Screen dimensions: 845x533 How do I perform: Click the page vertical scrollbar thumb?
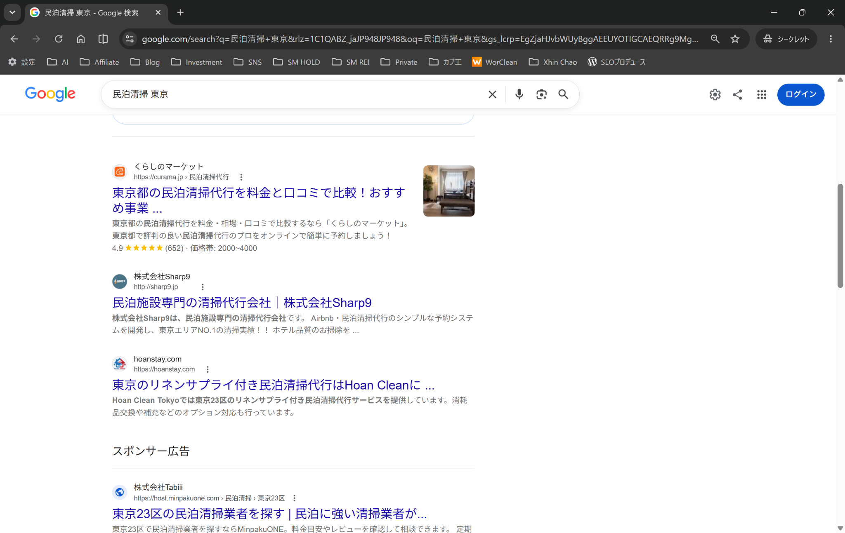point(840,236)
